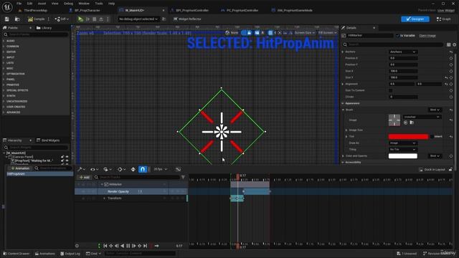Switch to the Library tab

point(44,28)
